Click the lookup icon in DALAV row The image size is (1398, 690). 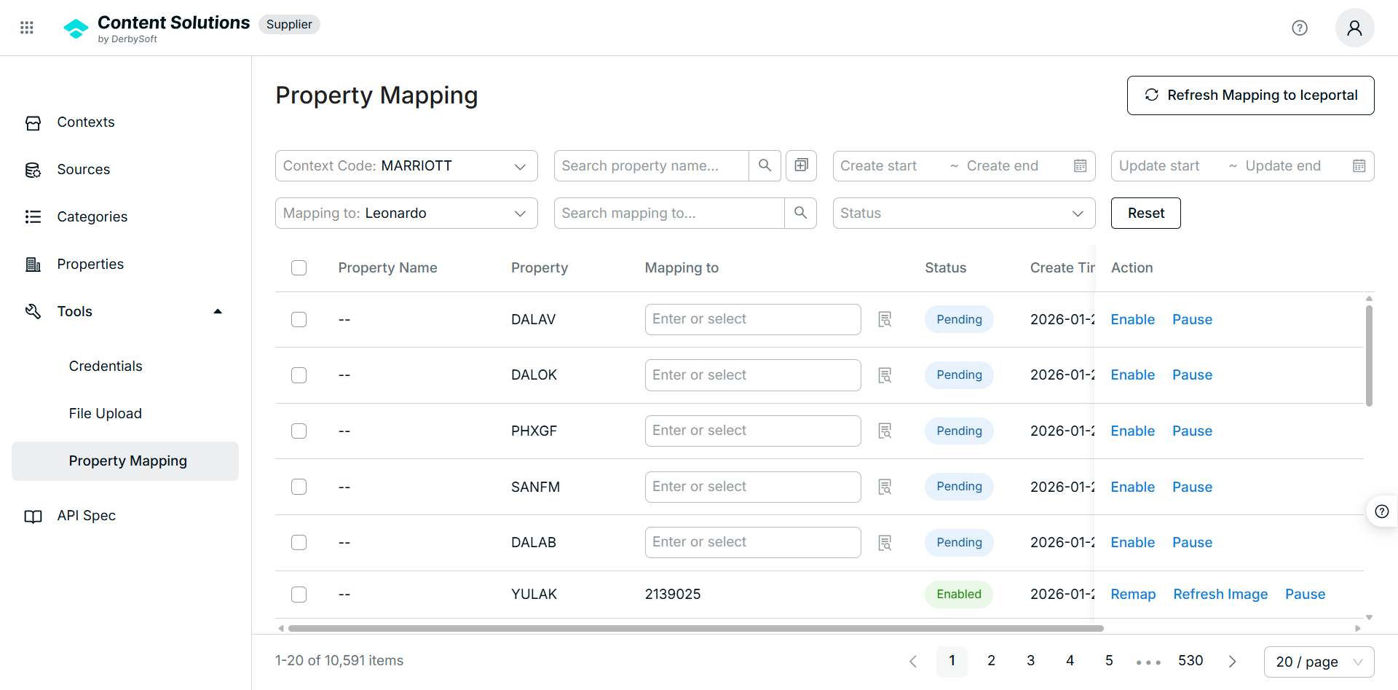click(x=885, y=319)
